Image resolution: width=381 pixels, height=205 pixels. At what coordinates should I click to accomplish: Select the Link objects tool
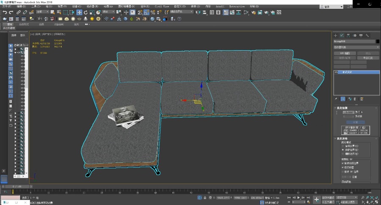tap(19, 12)
